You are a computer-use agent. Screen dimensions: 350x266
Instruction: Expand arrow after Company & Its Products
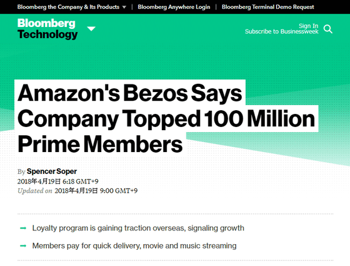(x=124, y=7)
